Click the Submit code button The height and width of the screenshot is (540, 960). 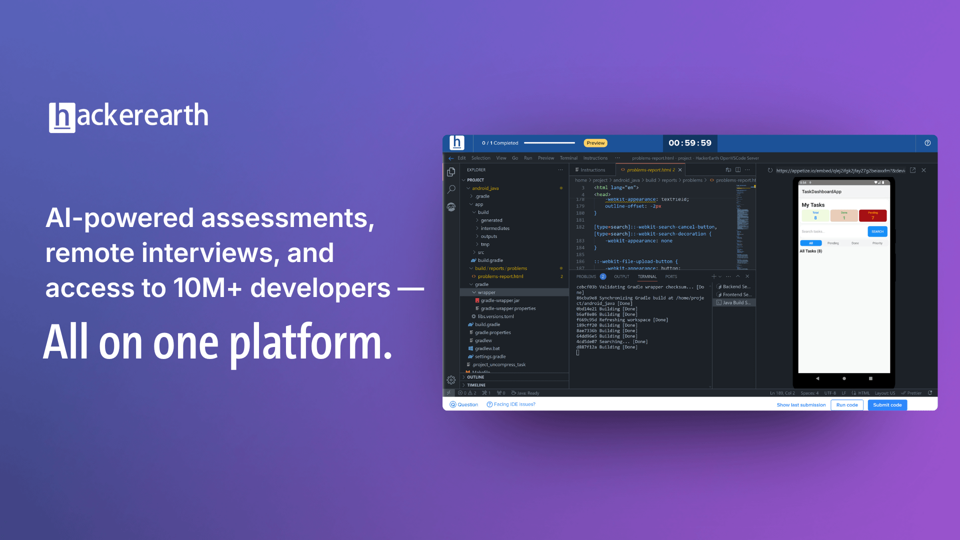(x=887, y=405)
